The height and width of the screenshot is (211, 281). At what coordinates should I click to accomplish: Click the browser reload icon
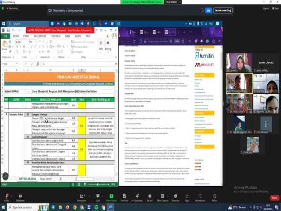[134, 41]
